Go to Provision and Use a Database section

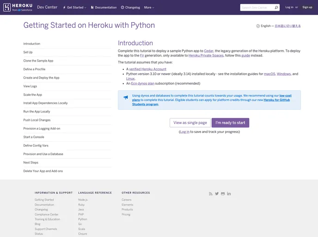pyautogui.click(x=43, y=154)
